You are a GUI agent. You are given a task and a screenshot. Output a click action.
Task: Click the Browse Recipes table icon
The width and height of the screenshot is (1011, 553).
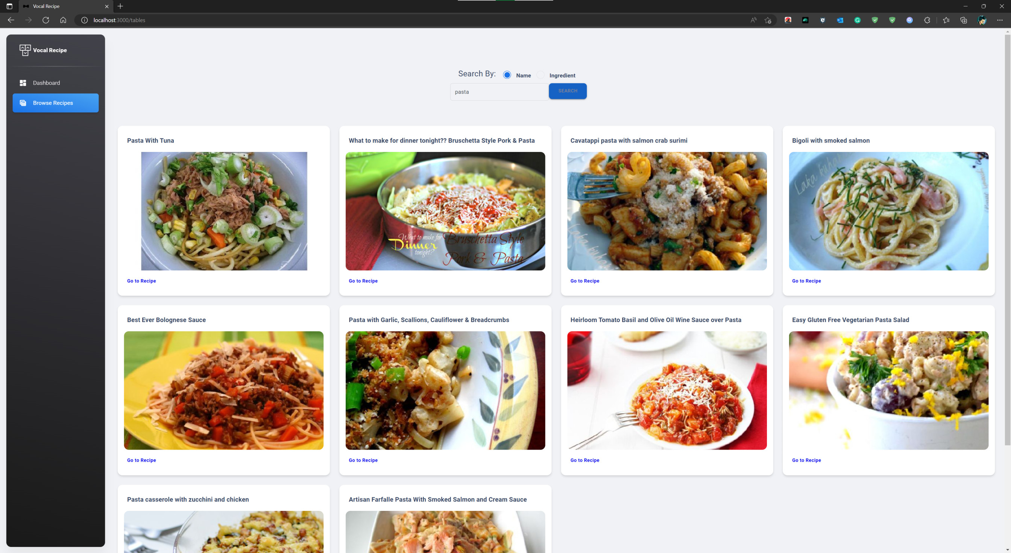[23, 103]
